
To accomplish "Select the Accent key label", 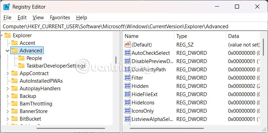I will coord(27,43).
